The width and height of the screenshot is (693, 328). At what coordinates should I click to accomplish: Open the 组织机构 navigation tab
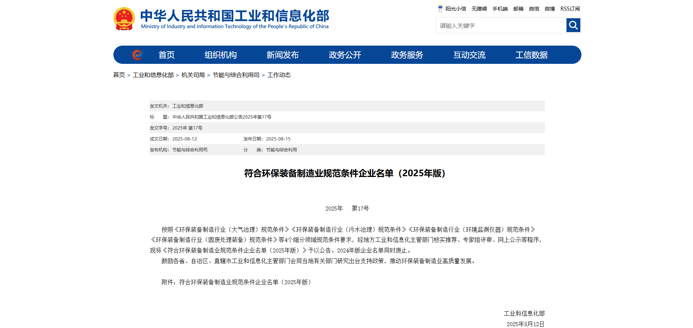pyautogui.click(x=221, y=55)
